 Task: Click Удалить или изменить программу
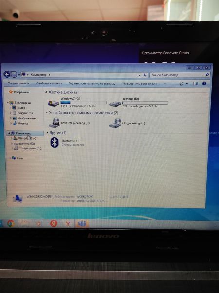click(x=92, y=84)
